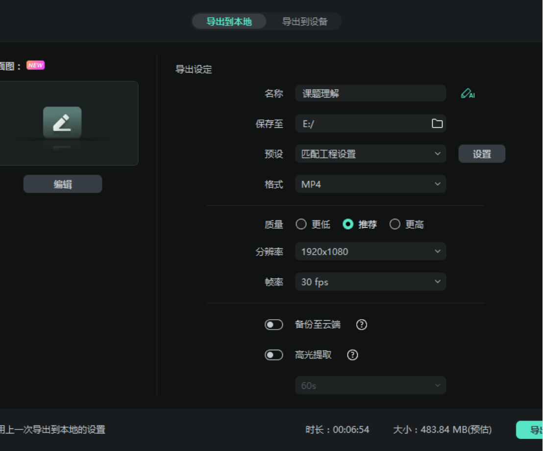This screenshot has height=451, width=543.
Task: Click the AI rename pencil icon beside the name field
Action: pyautogui.click(x=467, y=94)
